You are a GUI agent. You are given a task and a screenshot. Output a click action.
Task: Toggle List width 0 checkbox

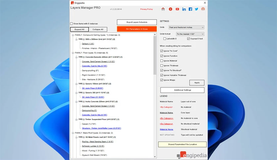coord(164,39)
